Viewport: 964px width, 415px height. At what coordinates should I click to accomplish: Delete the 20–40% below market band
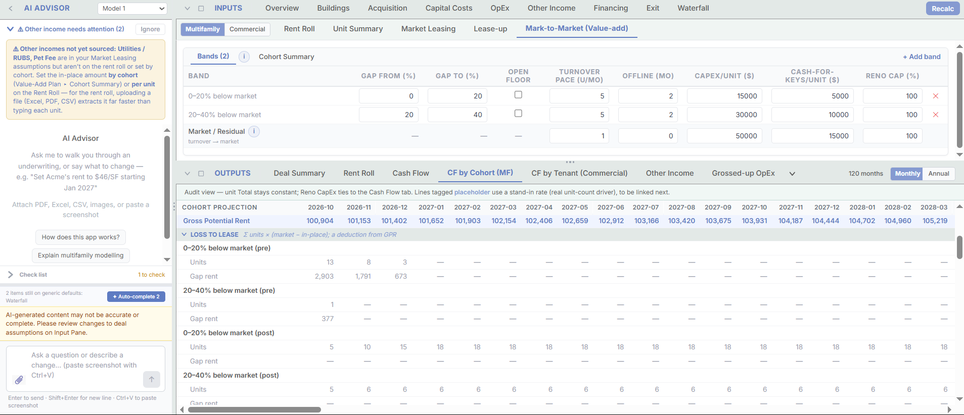pyautogui.click(x=936, y=115)
